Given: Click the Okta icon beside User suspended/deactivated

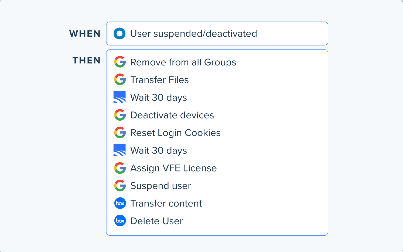Looking at the screenshot, I should [119, 34].
